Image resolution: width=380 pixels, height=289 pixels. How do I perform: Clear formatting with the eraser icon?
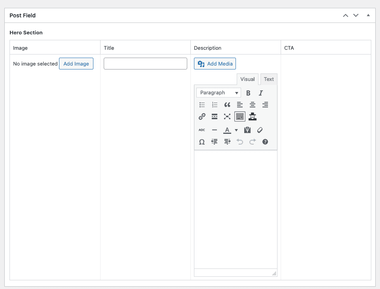260,130
